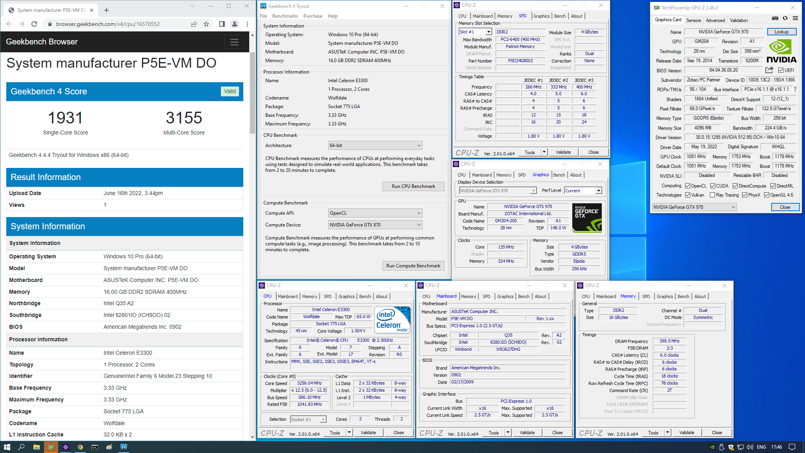
Task: Click the NVIDIA logo in GPU-Z
Action: (x=781, y=52)
